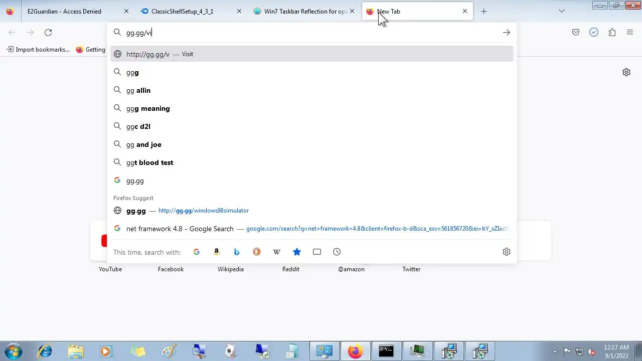This screenshot has width=642, height=361.
Task: Open the Windows Start menu
Action: (x=14, y=351)
